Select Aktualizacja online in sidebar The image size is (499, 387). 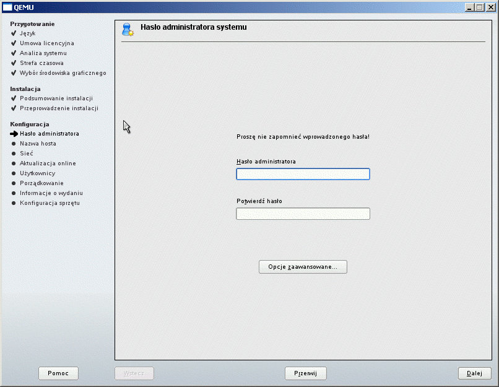click(48, 163)
